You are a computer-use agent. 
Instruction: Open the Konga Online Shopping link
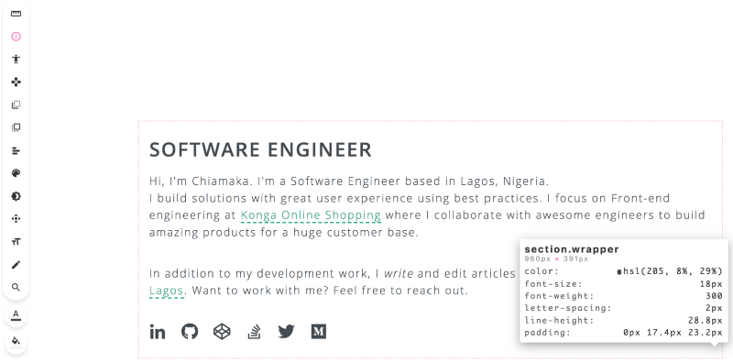(311, 215)
